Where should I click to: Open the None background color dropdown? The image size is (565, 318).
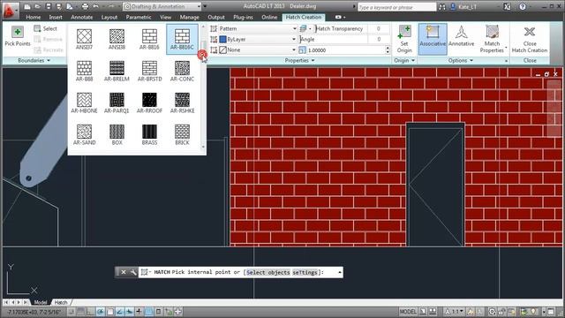tap(258, 49)
